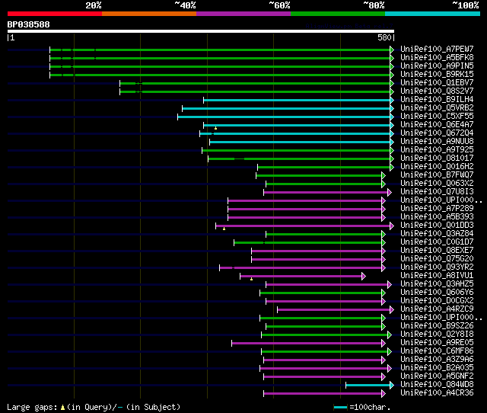This screenshot has height=413, width=487.
Task: Select the UniRef100_Q063X2 label
Action: 437,184
